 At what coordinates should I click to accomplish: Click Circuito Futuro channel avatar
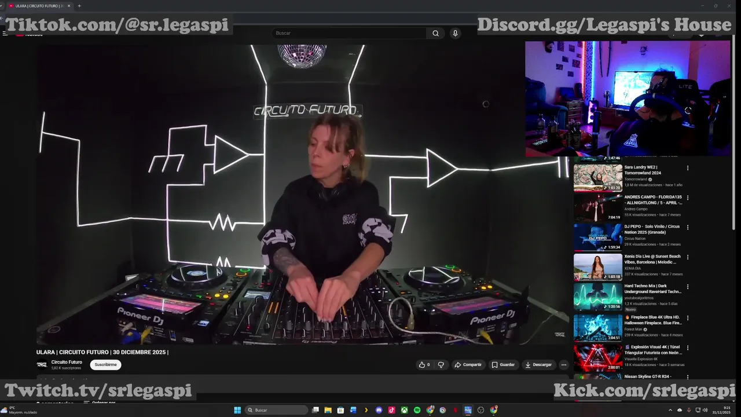(42, 364)
